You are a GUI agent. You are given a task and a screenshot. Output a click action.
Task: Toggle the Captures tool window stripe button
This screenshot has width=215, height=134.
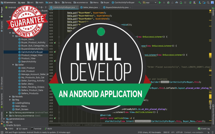2,26
